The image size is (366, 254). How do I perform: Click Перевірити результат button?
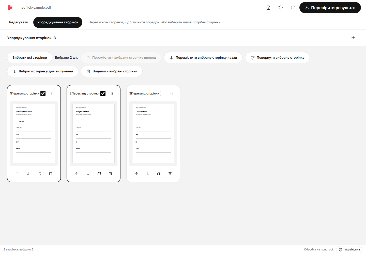[x=330, y=8]
